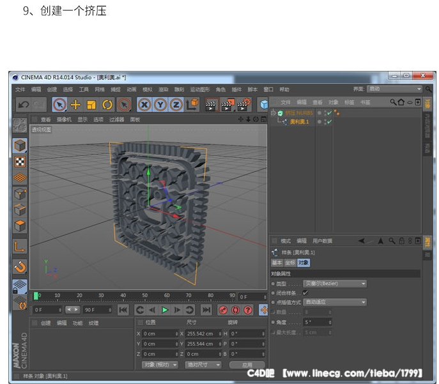439x384 pixels.
Task: Toggle 闭合样条 checkbox
Action: [x=305, y=293]
